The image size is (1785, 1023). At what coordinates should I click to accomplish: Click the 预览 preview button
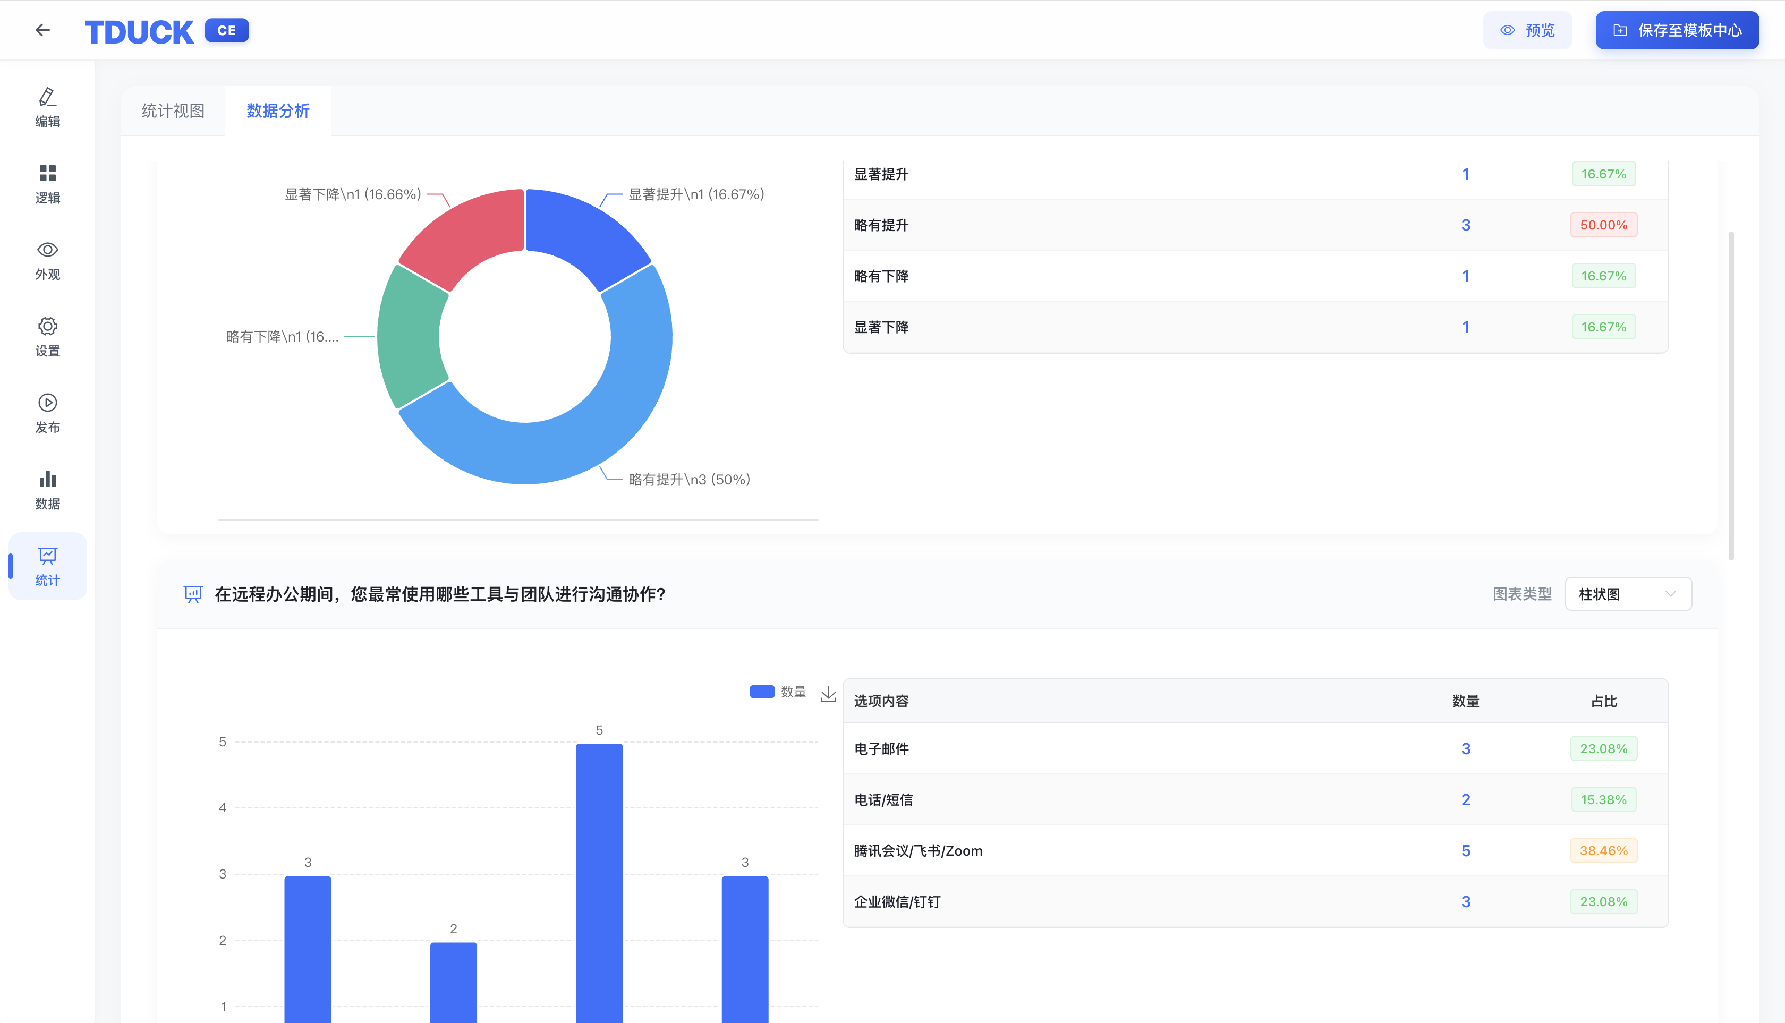tap(1527, 30)
